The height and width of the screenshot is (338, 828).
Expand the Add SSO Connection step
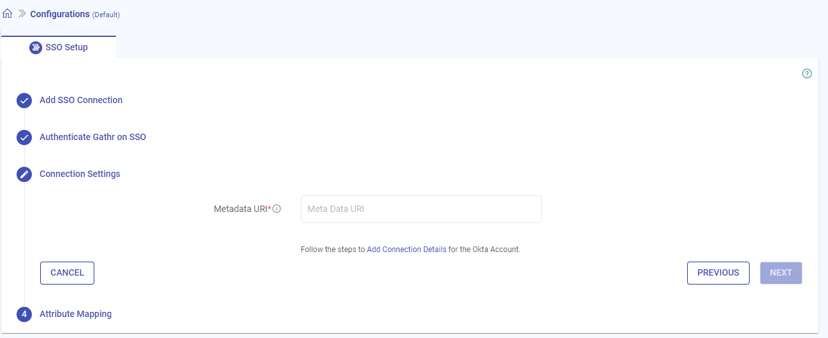[x=81, y=100]
